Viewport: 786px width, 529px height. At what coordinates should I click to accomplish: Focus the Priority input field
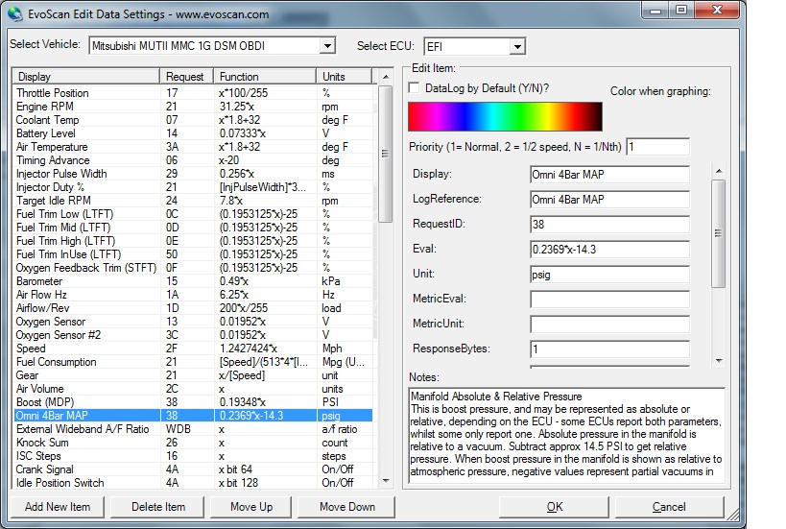point(657,147)
